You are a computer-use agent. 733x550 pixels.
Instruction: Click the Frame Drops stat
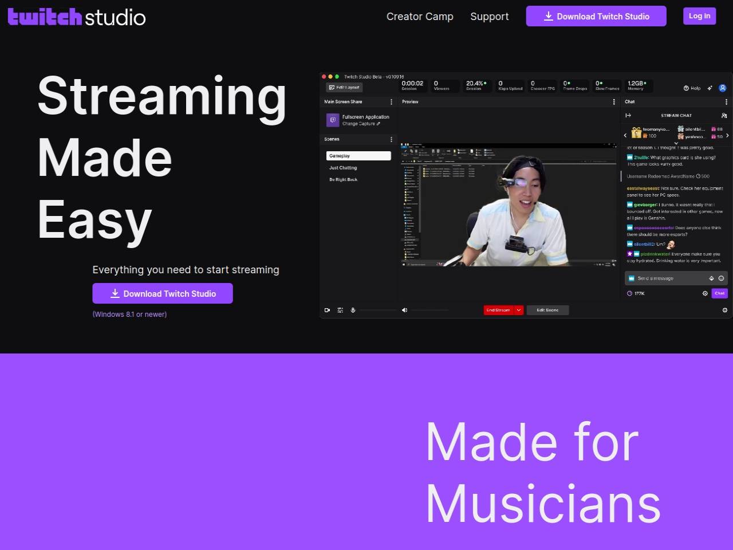(575, 85)
